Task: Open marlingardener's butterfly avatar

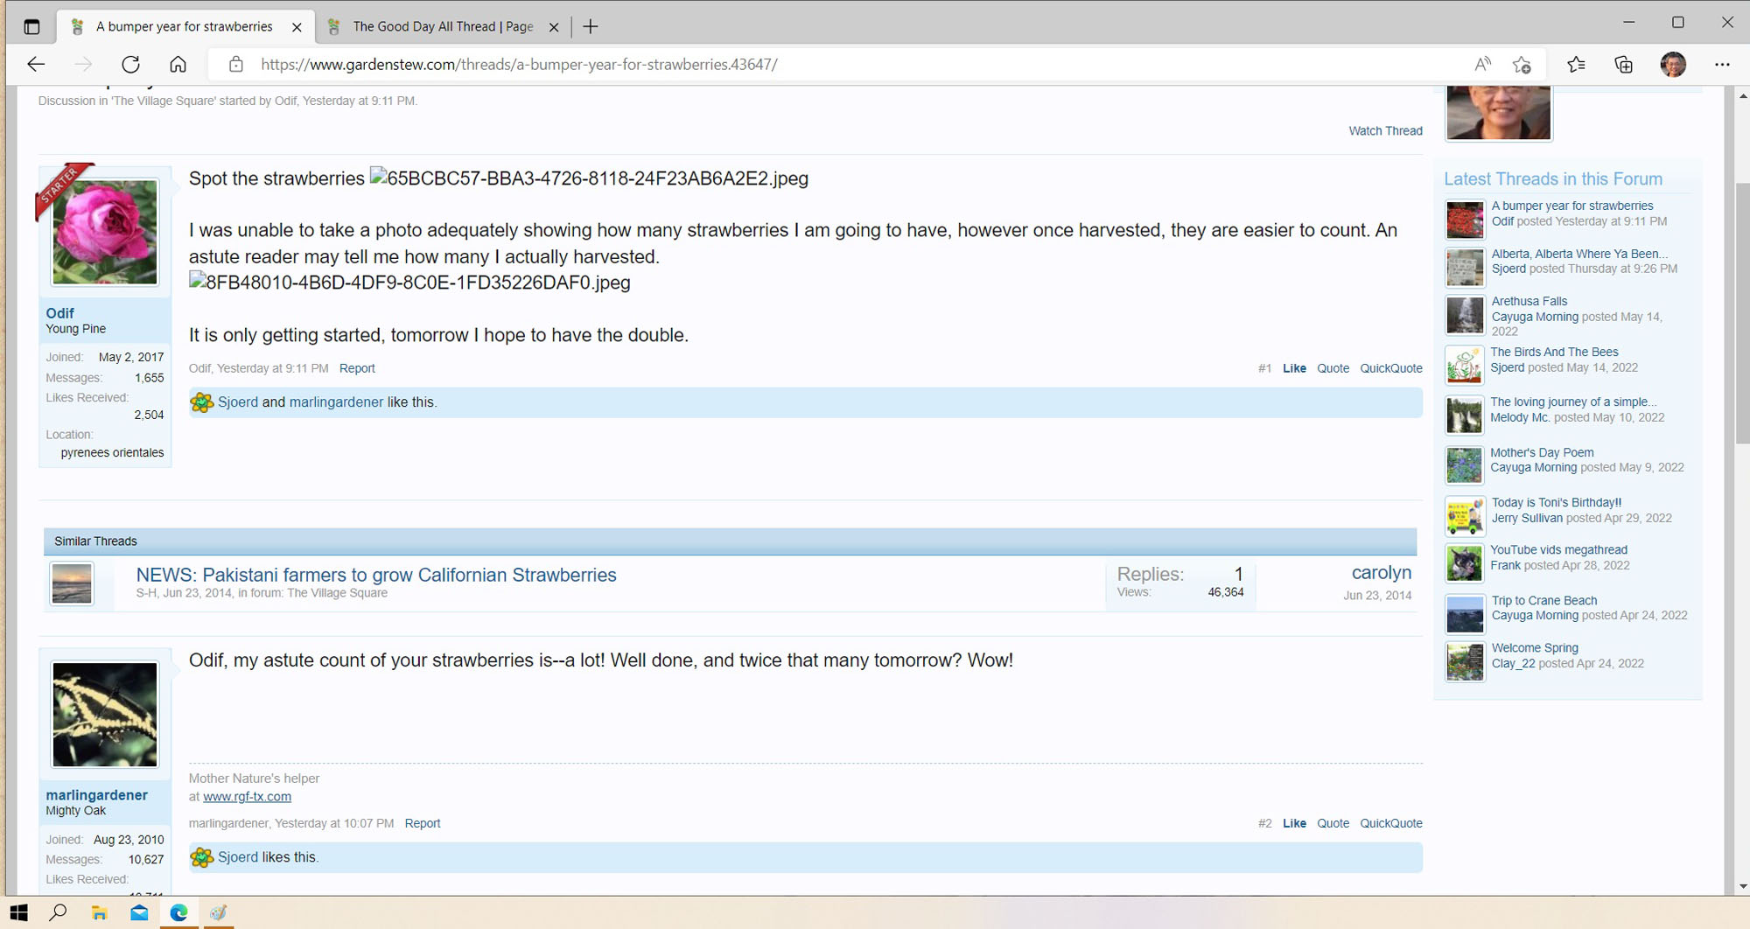Action: (105, 714)
